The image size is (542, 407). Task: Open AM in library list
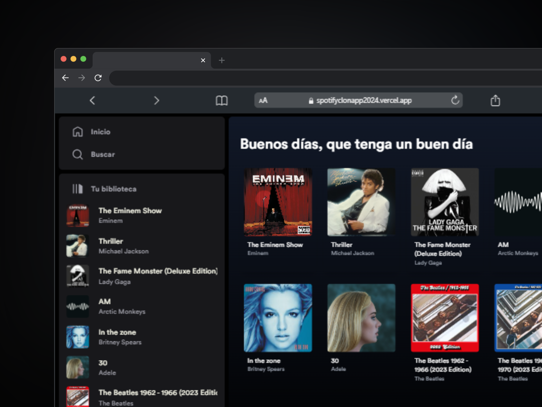(x=142, y=306)
